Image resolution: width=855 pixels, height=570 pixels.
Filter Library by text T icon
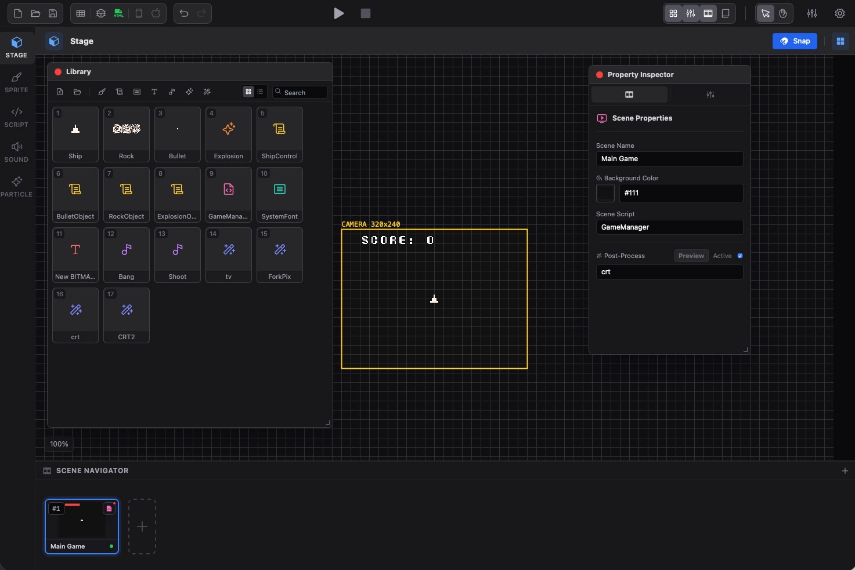coord(154,92)
